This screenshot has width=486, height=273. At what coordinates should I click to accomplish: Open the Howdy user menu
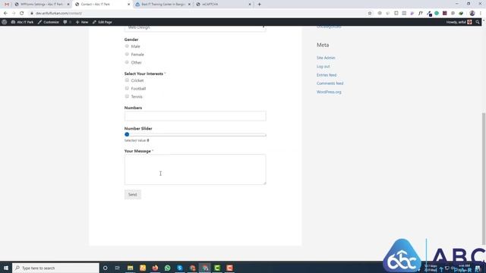[459, 22]
